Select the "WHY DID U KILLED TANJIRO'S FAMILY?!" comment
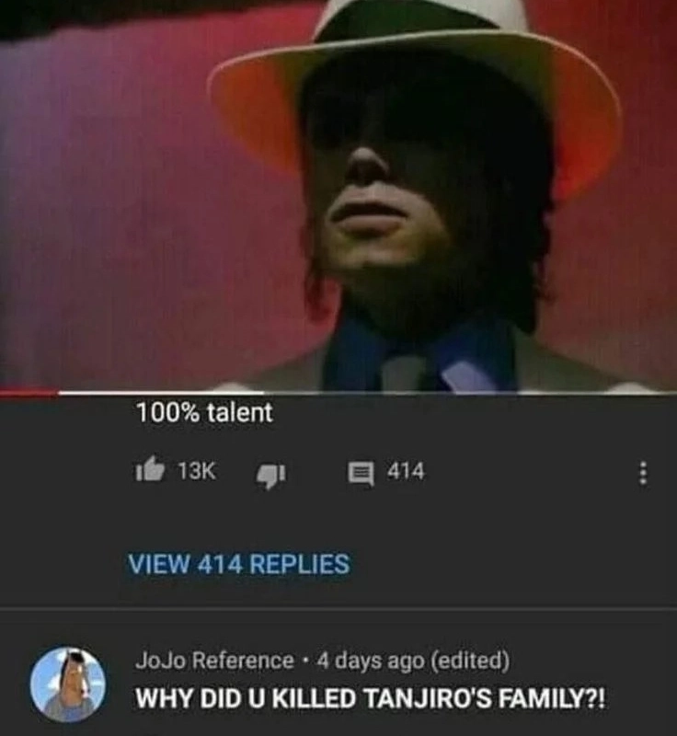677x736 pixels. pyautogui.click(x=371, y=698)
